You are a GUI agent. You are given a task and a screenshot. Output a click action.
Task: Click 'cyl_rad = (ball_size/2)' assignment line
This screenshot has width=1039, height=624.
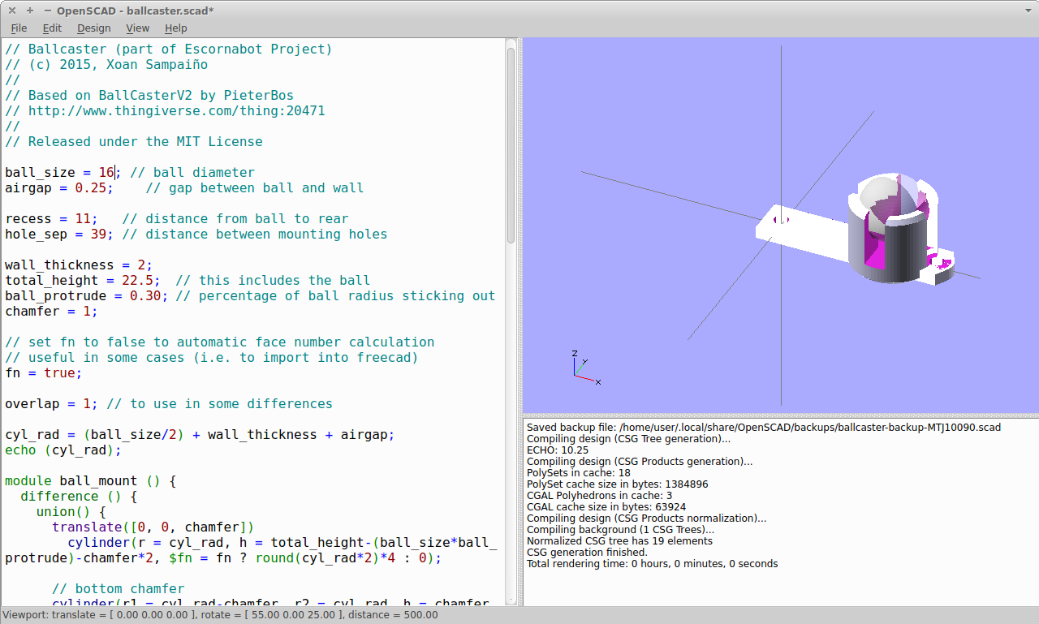(x=200, y=435)
